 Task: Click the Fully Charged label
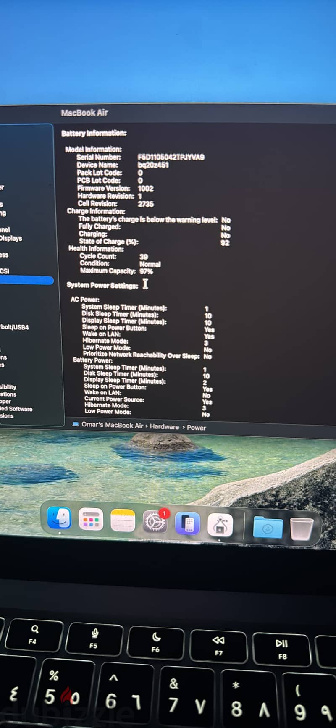coord(99,227)
